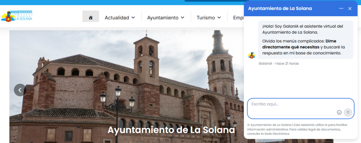Click the La Solana logo

tap(17, 16)
